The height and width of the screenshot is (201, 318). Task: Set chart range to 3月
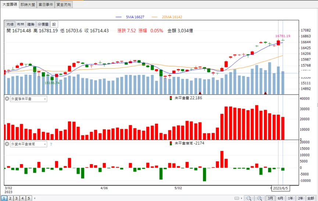270,198
